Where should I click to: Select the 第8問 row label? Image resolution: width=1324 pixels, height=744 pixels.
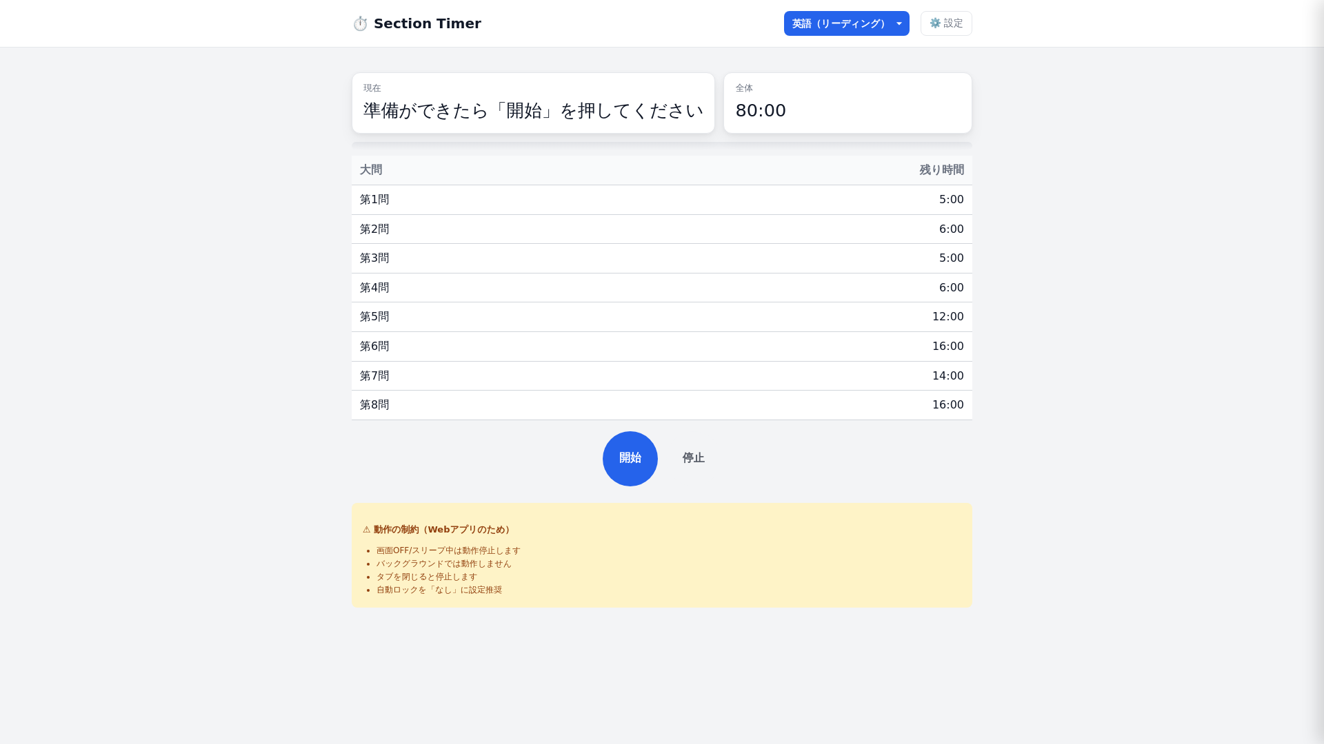374,404
